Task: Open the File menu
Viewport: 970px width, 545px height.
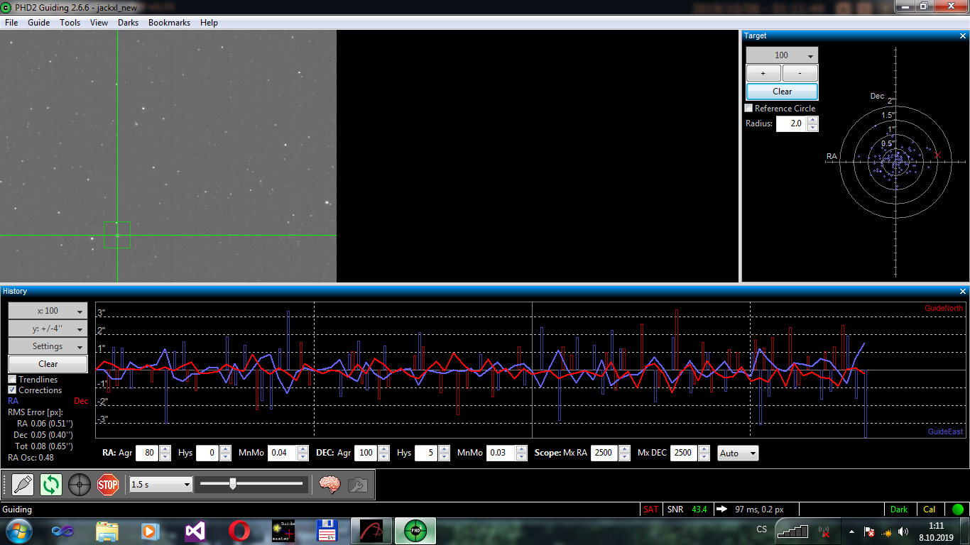Action: coord(11,23)
